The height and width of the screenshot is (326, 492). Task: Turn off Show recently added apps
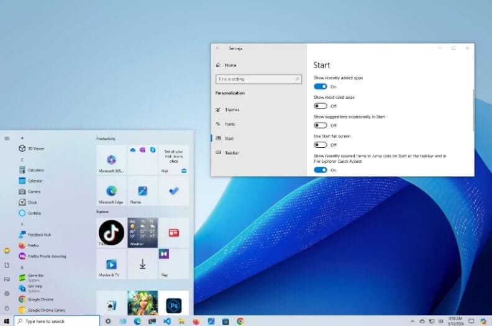point(321,86)
